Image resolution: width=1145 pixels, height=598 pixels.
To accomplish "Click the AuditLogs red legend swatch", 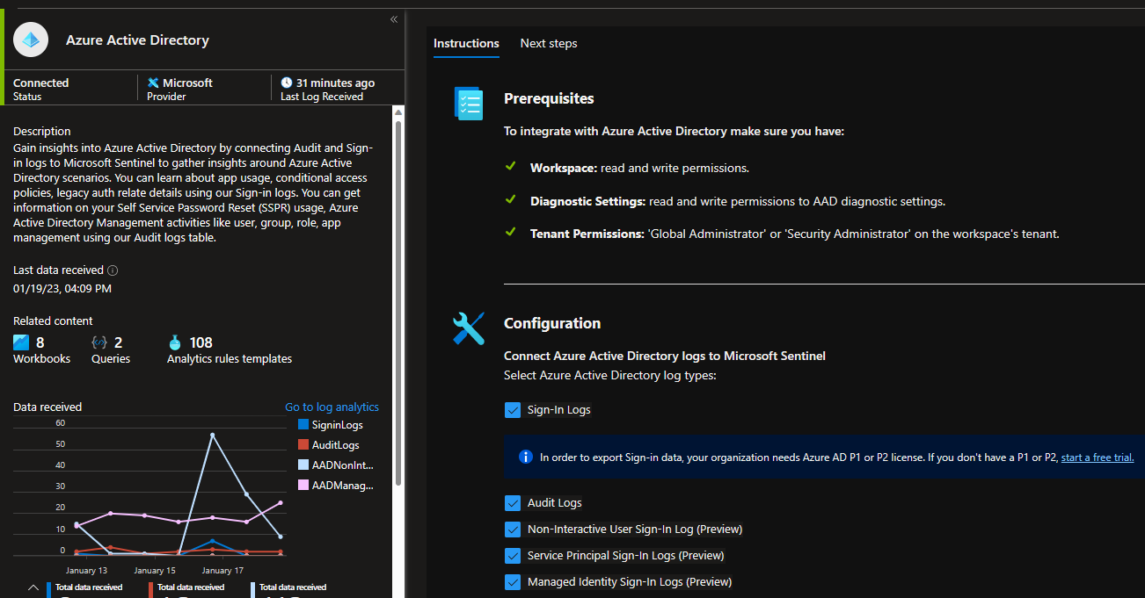I will point(303,445).
